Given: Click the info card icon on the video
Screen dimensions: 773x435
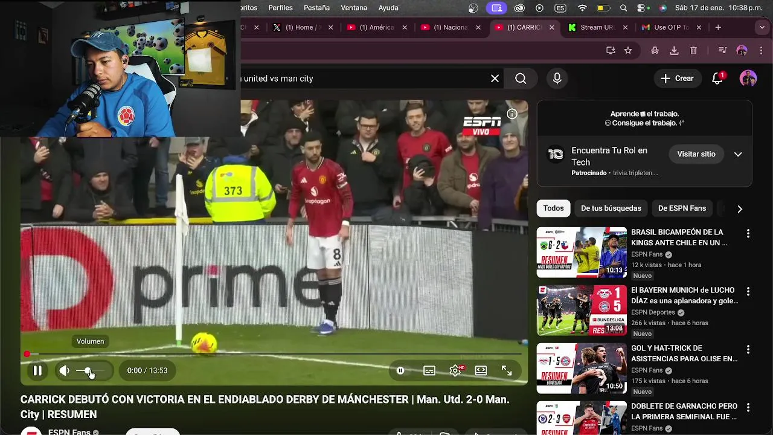Looking at the screenshot, I should (x=512, y=114).
